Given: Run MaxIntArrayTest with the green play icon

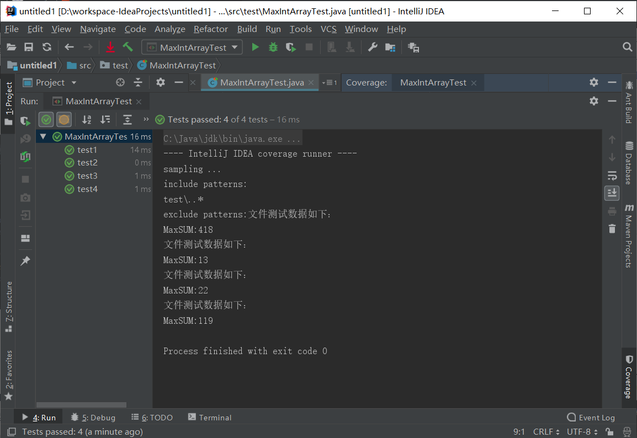Looking at the screenshot, I should [255, 47].
